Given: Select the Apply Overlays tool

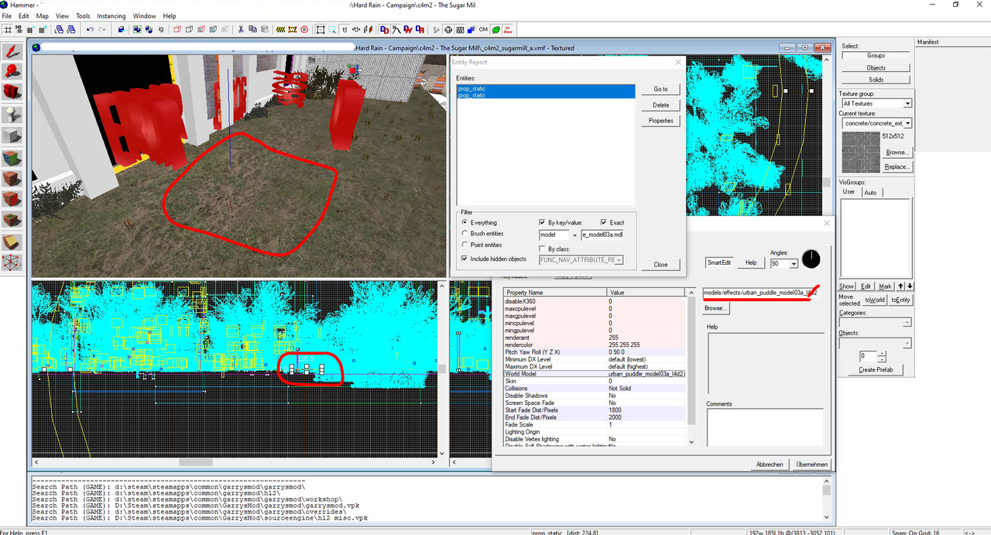Looking at the screenshot, I should point(13,221).
